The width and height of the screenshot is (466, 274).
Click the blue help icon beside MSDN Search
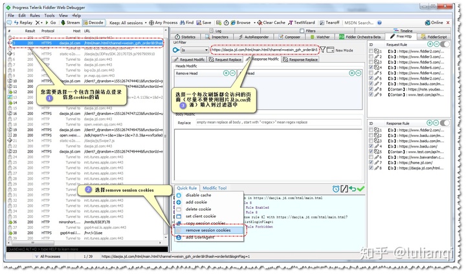tap(379, 23)
